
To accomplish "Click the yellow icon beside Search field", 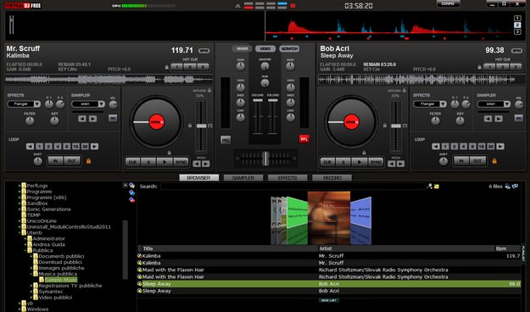I will click(x=437, y=187).
